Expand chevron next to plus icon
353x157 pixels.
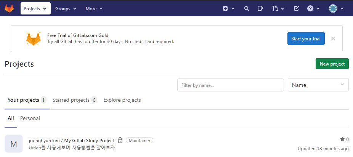(x=233, y=8)
